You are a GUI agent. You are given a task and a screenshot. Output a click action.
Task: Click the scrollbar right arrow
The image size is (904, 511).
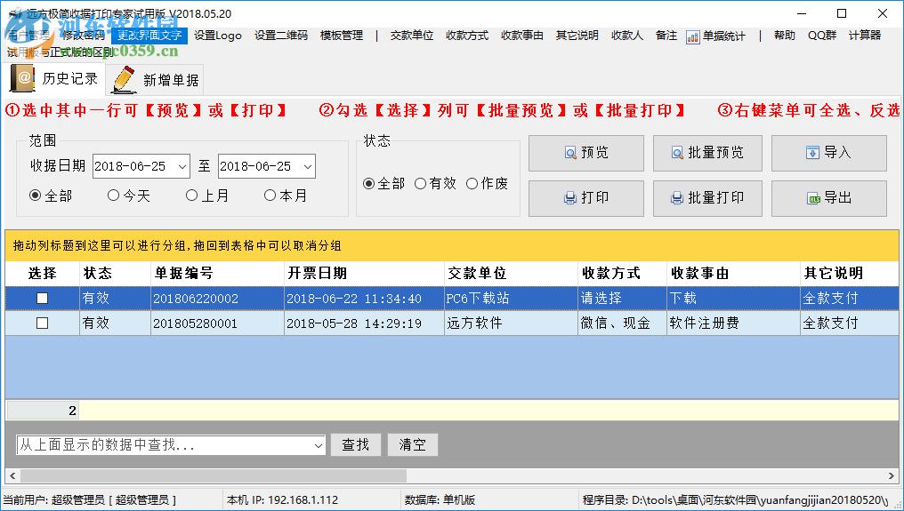(892, 475)
